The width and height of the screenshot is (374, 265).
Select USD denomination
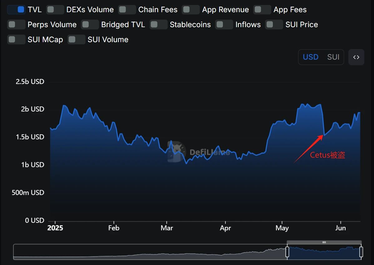311,57
